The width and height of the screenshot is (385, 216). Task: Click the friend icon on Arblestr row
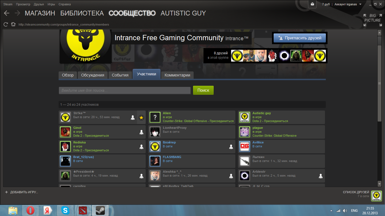[321, 176]
